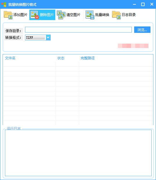The image size is (156, 180).
Task: Select the TIFF format combo box
Action: (x=38, y=38)
